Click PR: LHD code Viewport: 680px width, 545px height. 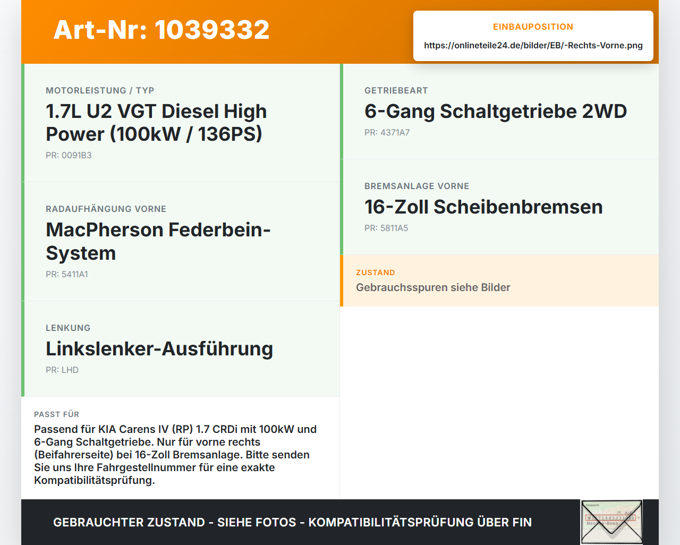point(62,370)
